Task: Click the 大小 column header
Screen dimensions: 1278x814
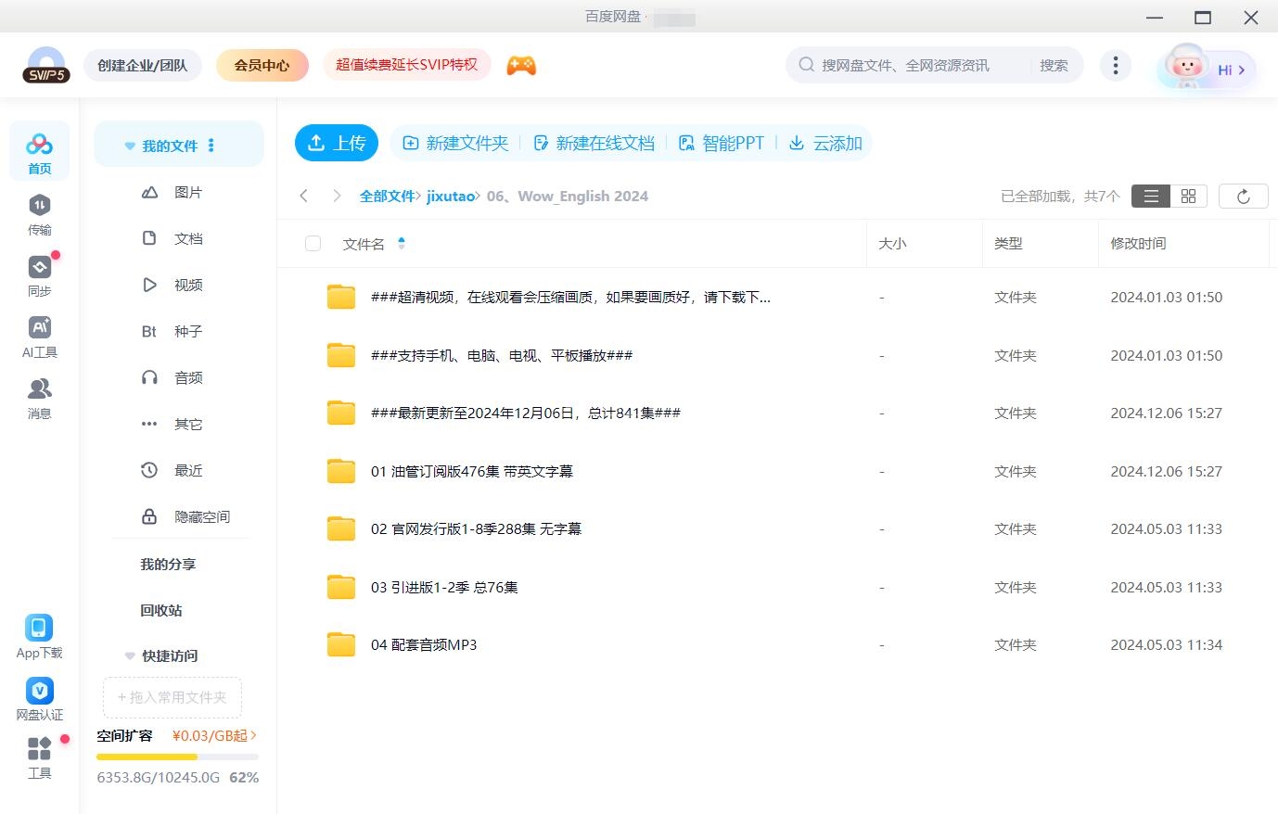Action: click(892, 243)
